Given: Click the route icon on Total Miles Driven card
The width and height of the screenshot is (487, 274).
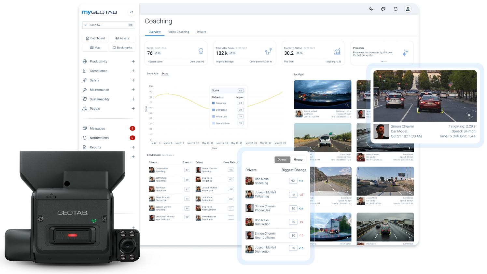Looking at the screenshot, I should pos(268,51).
